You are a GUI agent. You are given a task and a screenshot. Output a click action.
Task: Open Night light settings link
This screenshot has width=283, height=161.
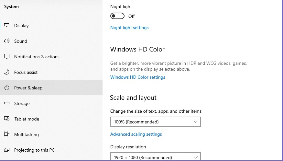tap(129, 28)
